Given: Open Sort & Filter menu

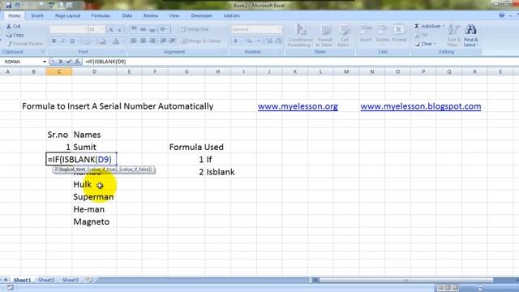Looking at the screenshot, I should click(453, 35).
